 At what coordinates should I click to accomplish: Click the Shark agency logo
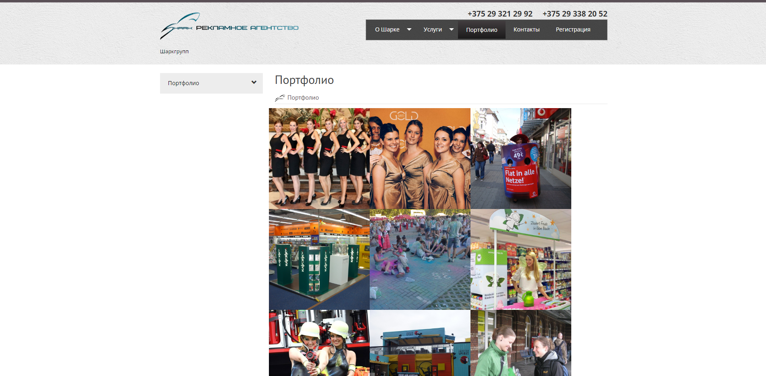coord(229,26)
